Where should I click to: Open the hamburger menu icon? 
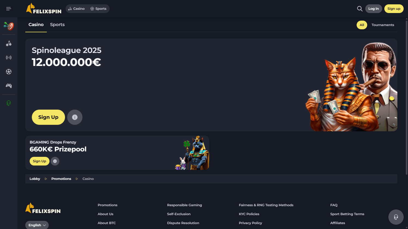[x=9, y=9]
